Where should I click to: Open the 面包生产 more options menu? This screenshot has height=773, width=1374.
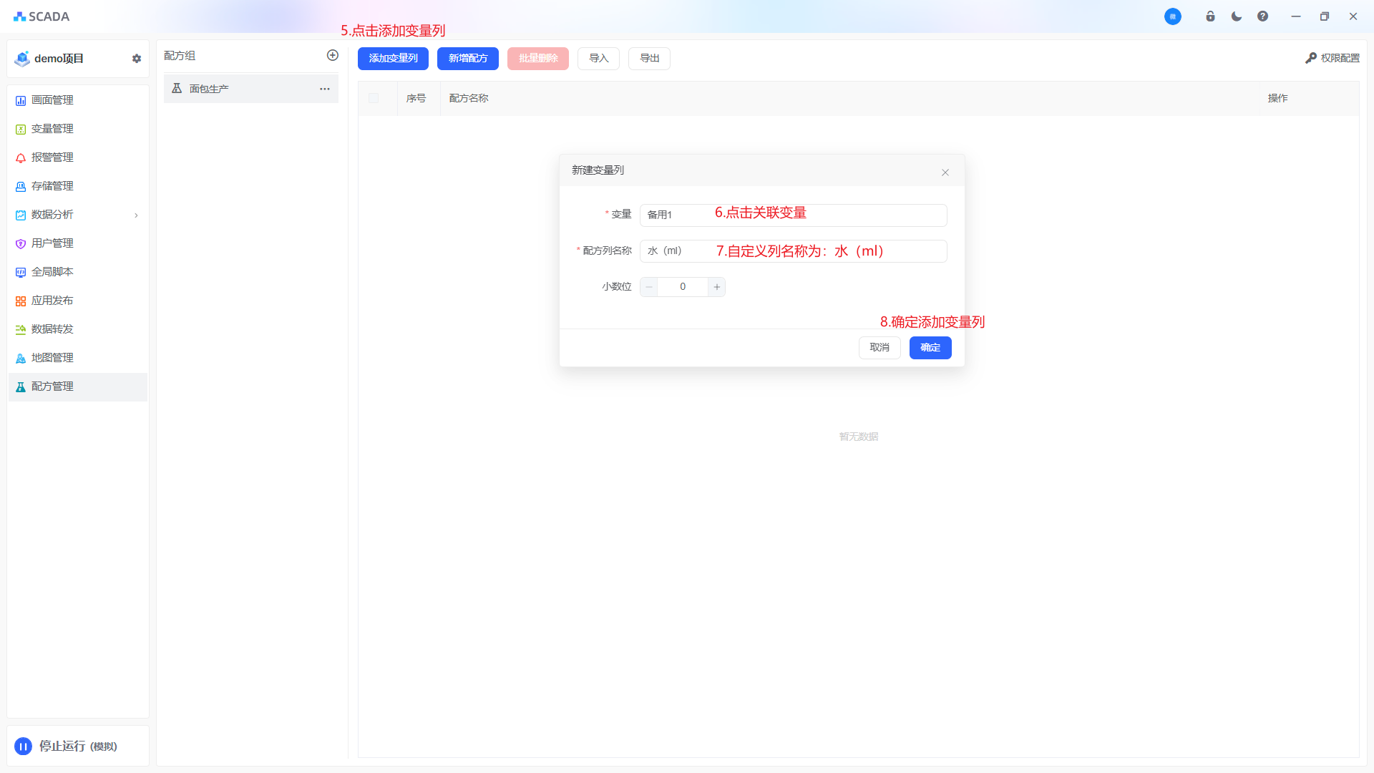coord(325,89)
